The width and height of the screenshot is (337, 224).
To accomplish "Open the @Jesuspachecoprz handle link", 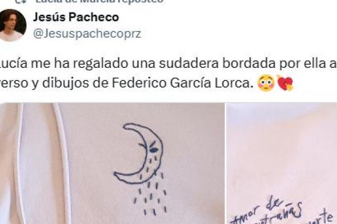I will point(87,34).
